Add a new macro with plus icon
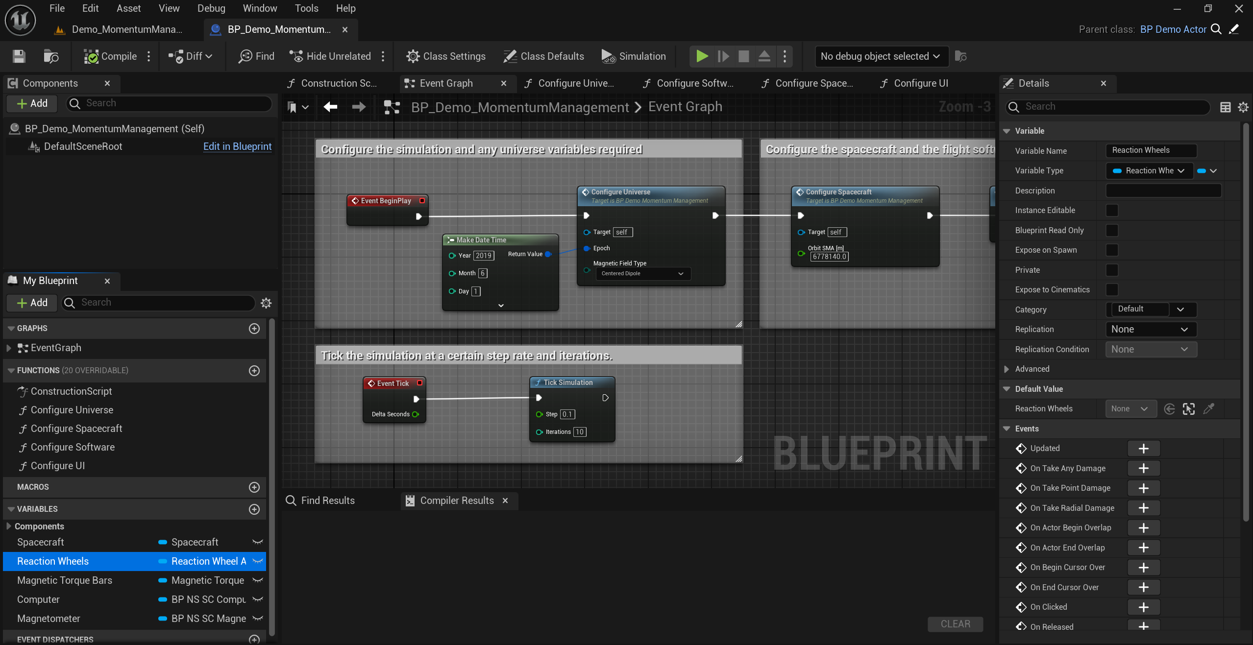Image resolution: width=1253 pixels, height=645 pixels. point(254,487)
